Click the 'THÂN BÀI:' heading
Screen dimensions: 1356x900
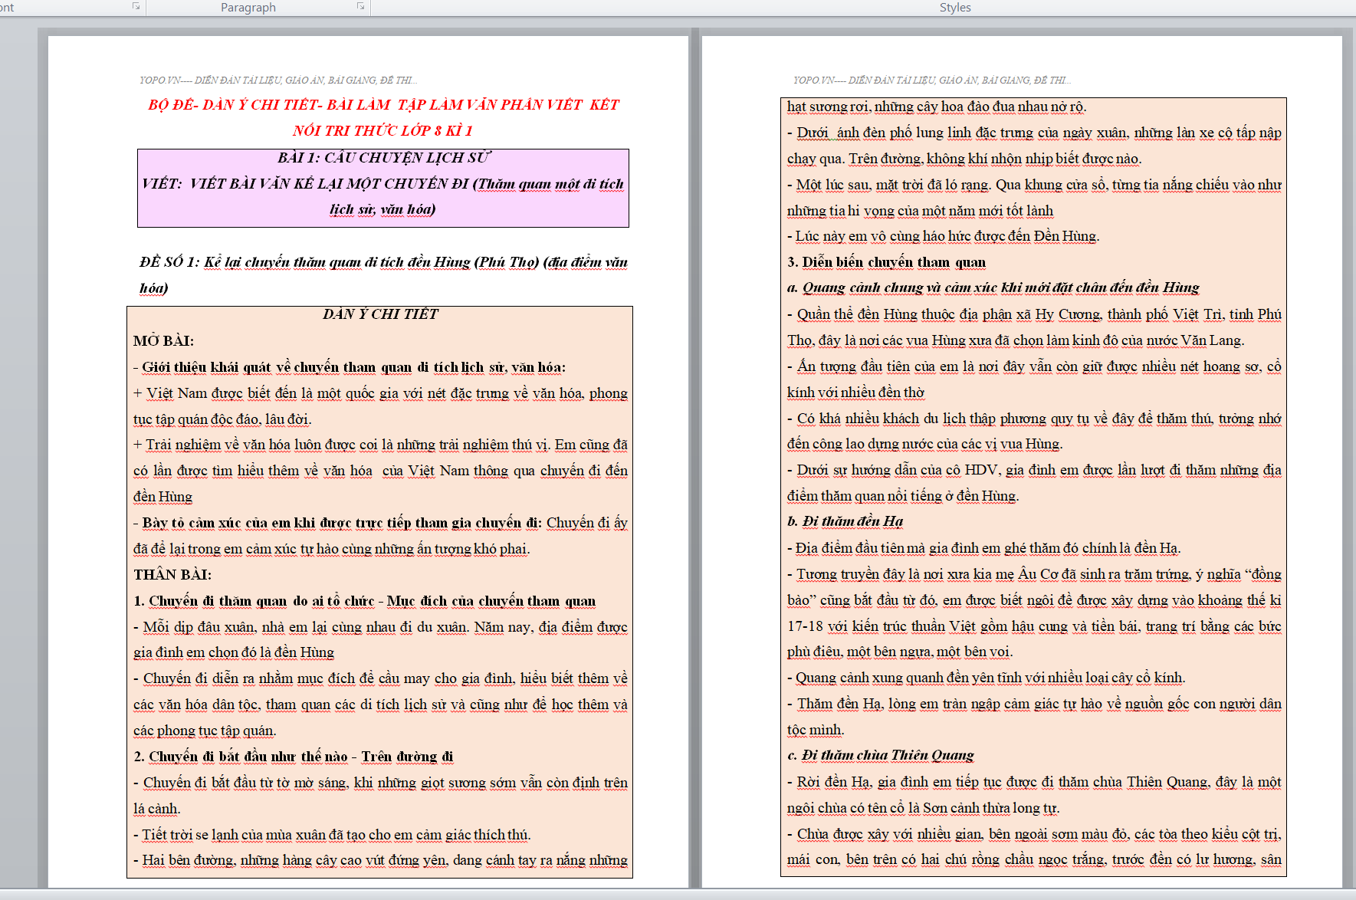tap(172, 575)
